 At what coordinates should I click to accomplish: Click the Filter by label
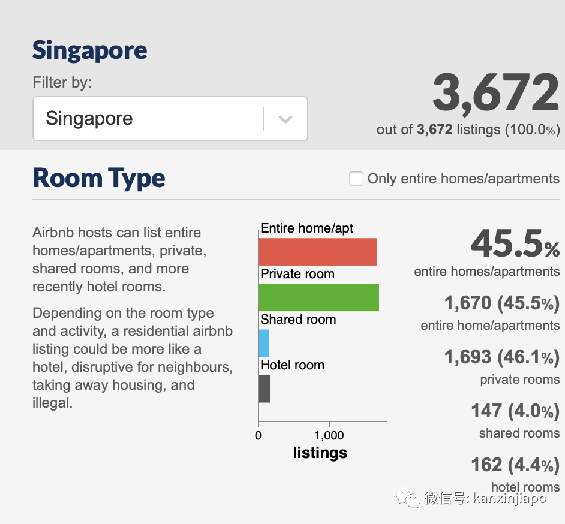point(62,82)
